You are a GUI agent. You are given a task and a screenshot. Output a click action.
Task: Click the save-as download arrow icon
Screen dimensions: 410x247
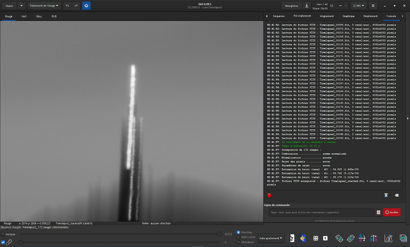point(307,5)
